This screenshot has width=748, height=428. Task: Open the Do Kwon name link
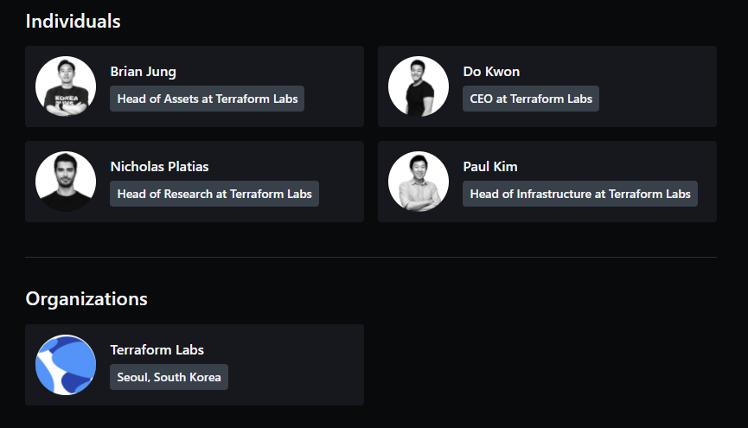click(x=491, y=72)
